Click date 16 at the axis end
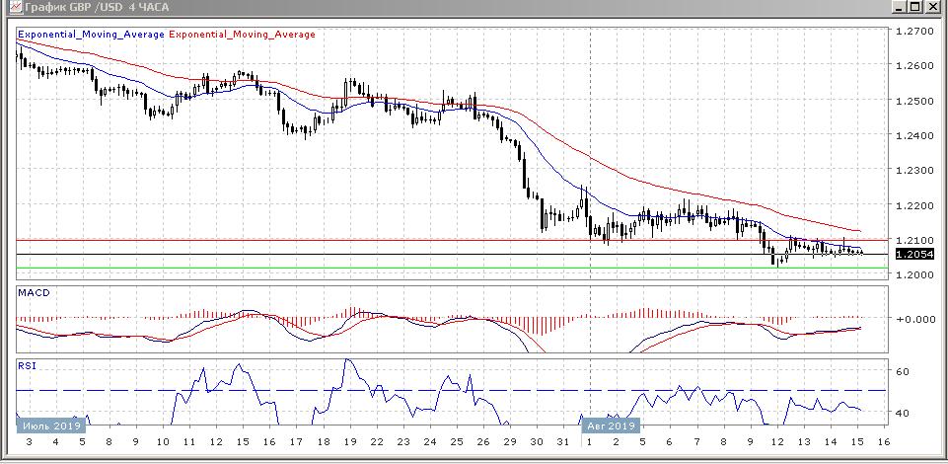948x464 pixels. (883, 442)
